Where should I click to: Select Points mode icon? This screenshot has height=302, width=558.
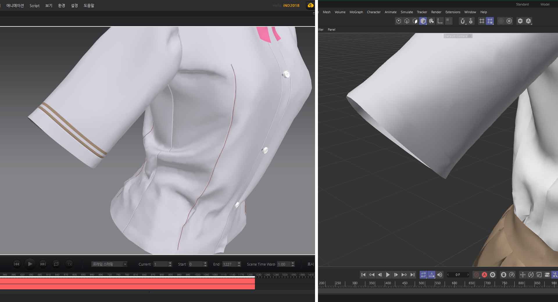(399, 21)
